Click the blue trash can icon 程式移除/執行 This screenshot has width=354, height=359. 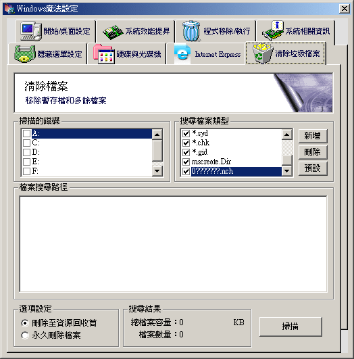pos(191,31)
